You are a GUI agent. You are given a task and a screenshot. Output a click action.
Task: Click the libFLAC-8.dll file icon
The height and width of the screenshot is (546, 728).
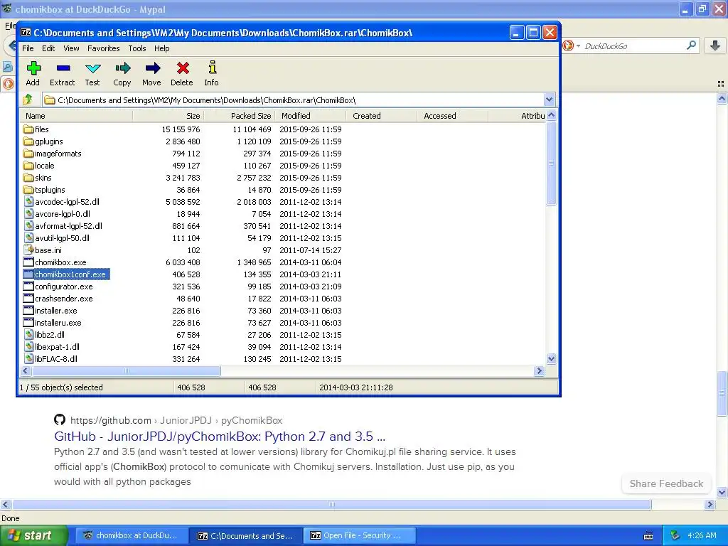point(28,358)
